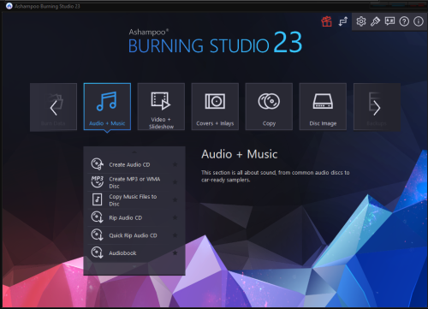Click the disc icon beside Audiobook
428x309 pixels.
click(97, 253)
